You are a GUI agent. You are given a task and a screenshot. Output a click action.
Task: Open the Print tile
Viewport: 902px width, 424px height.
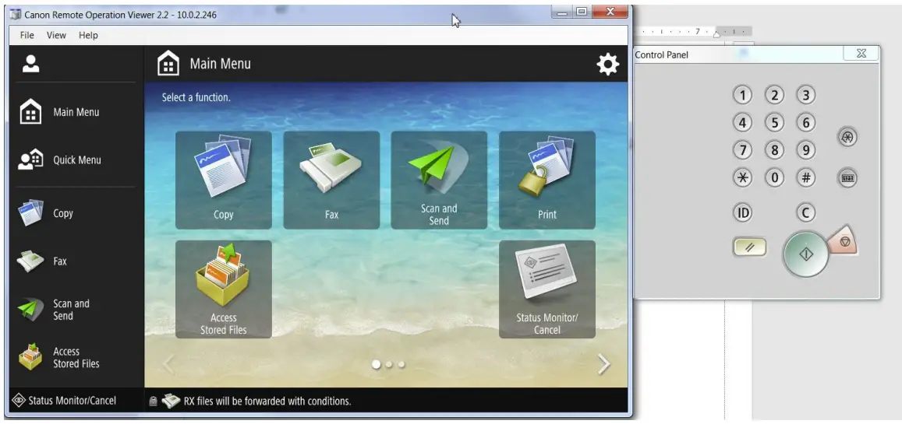(547, 180)
